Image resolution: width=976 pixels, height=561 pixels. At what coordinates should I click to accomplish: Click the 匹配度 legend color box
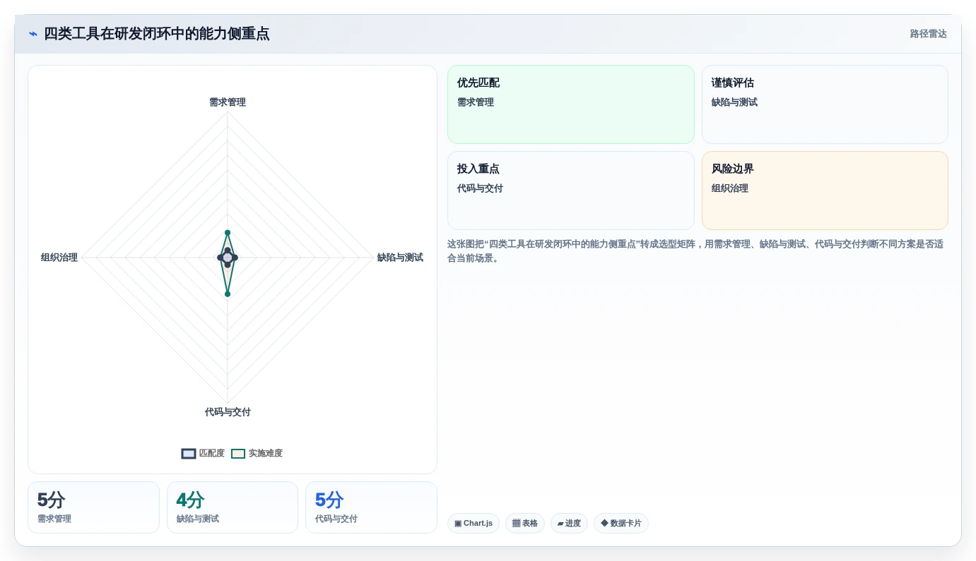click(x=189, y=454)
